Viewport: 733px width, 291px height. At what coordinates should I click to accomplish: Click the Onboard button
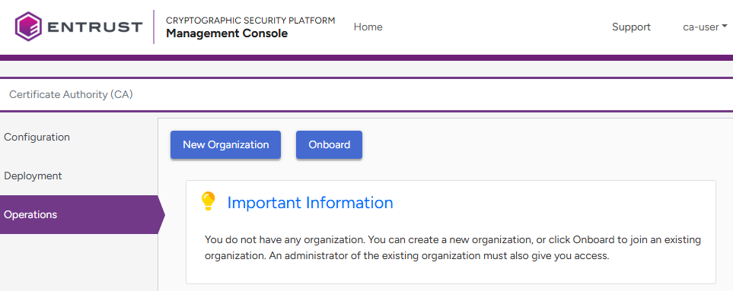pyautogui.click(x=329, y=144)
